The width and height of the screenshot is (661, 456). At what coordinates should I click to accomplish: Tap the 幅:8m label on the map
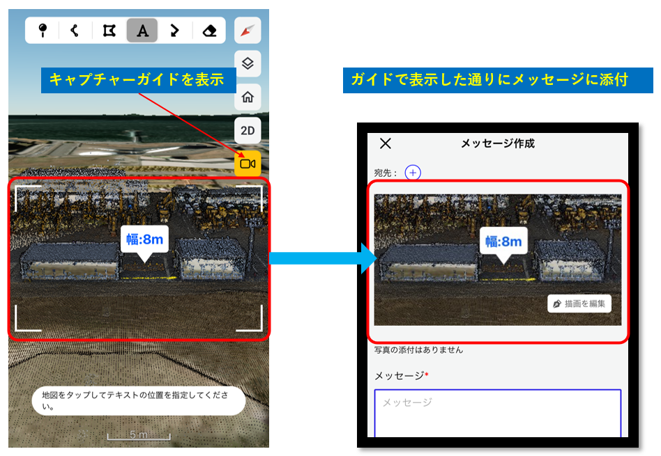(144, 239)
